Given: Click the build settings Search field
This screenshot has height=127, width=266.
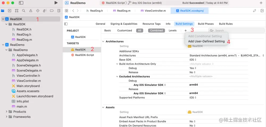Looking at the screenshot, I should tap(236, 30).
